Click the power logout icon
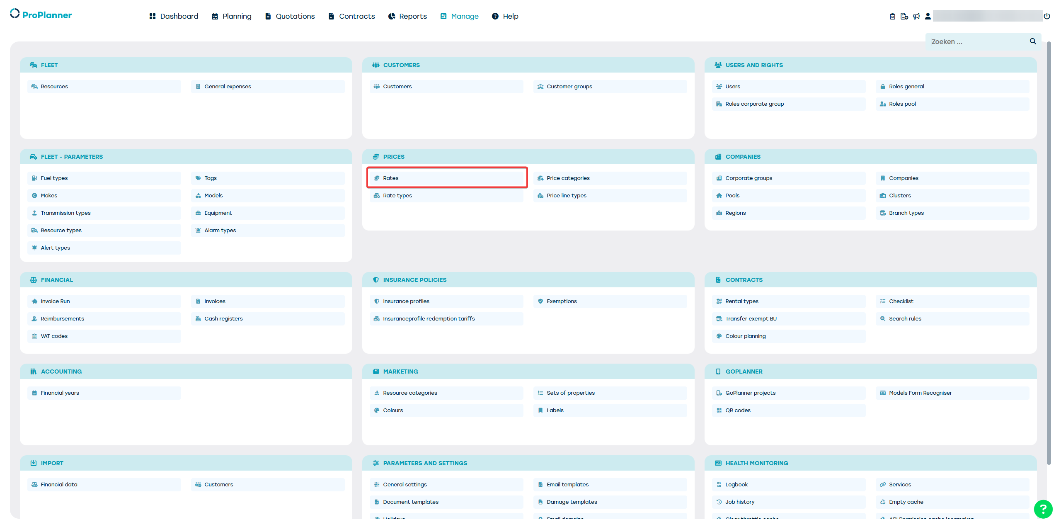 point(1047,16)
